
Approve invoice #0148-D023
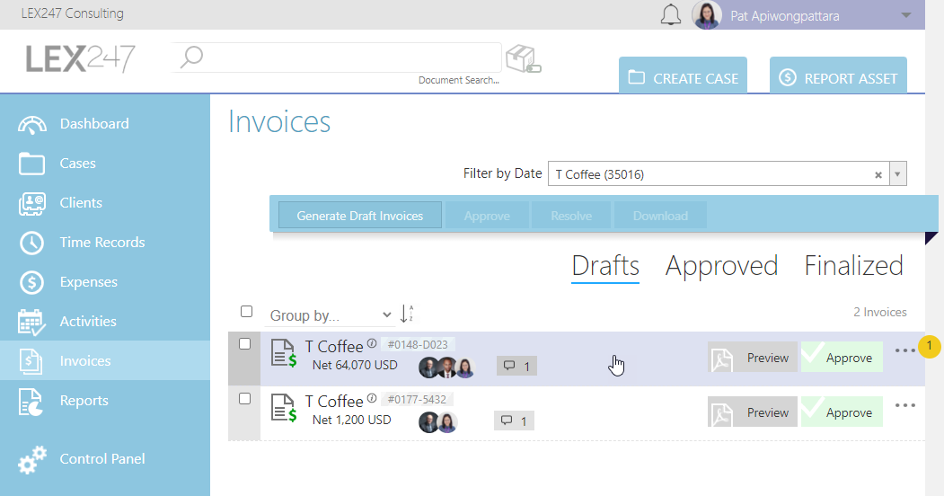pyautogui.click(x=842, y=358)
